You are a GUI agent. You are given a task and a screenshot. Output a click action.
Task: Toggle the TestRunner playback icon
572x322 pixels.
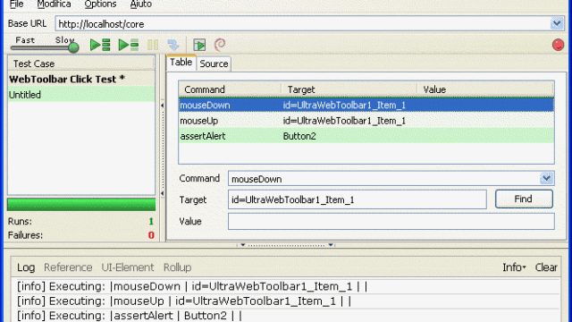(x=199, y=45)
